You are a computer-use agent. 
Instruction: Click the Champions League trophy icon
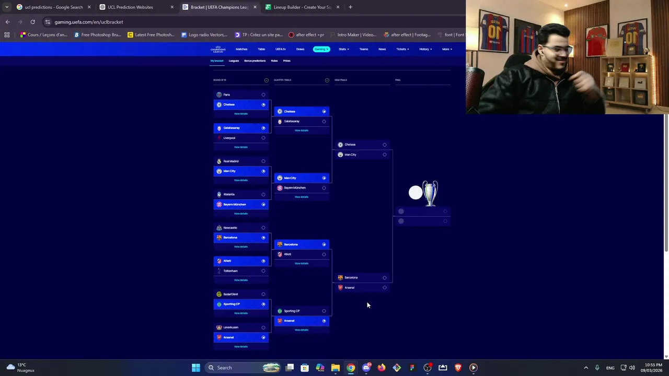coord(430,193)
